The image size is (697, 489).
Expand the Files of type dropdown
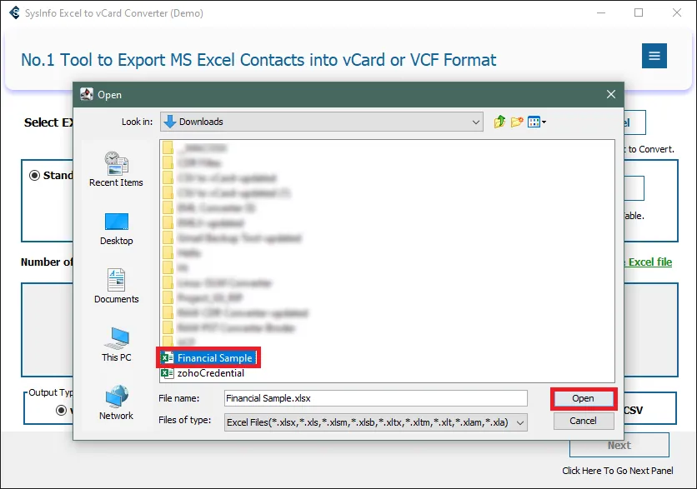coord(520,423)
